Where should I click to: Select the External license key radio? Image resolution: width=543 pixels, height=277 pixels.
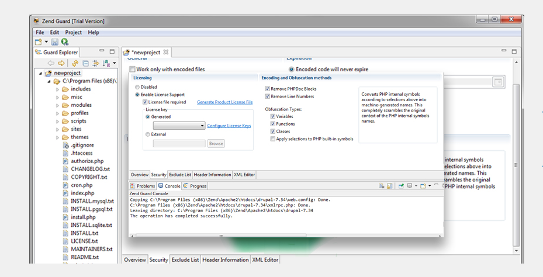click(148, 134)
